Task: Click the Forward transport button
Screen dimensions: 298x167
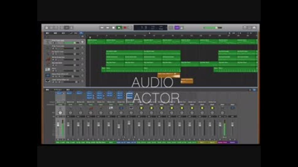Action: (108, 28)
